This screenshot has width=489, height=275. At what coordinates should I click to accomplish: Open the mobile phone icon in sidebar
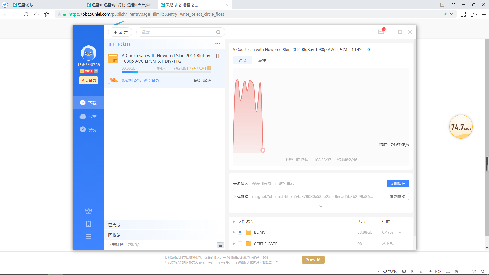point(88,224)
